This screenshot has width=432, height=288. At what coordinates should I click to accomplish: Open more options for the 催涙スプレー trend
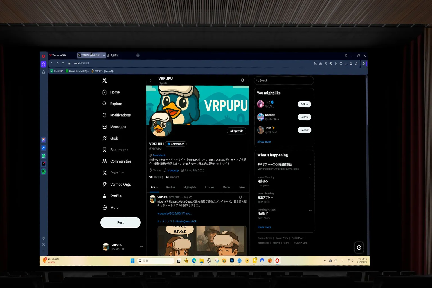click(x=310, y=194)
